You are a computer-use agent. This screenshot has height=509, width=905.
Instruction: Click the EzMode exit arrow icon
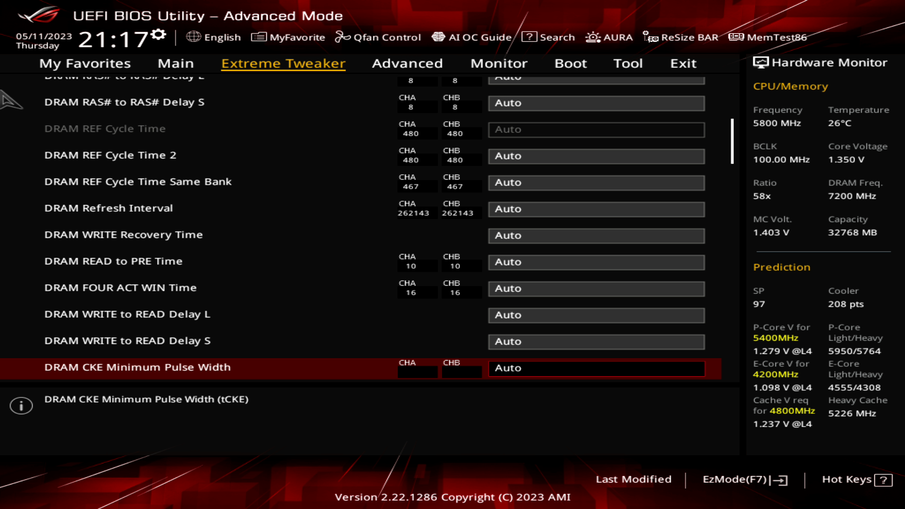pyautogui.click(x=779, y=480)
